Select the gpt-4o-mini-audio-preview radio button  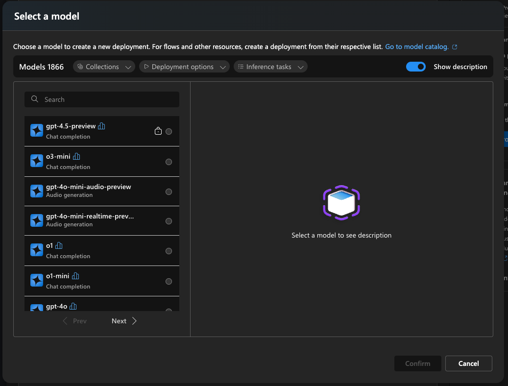pyautogui.click(x=169, y=192)
